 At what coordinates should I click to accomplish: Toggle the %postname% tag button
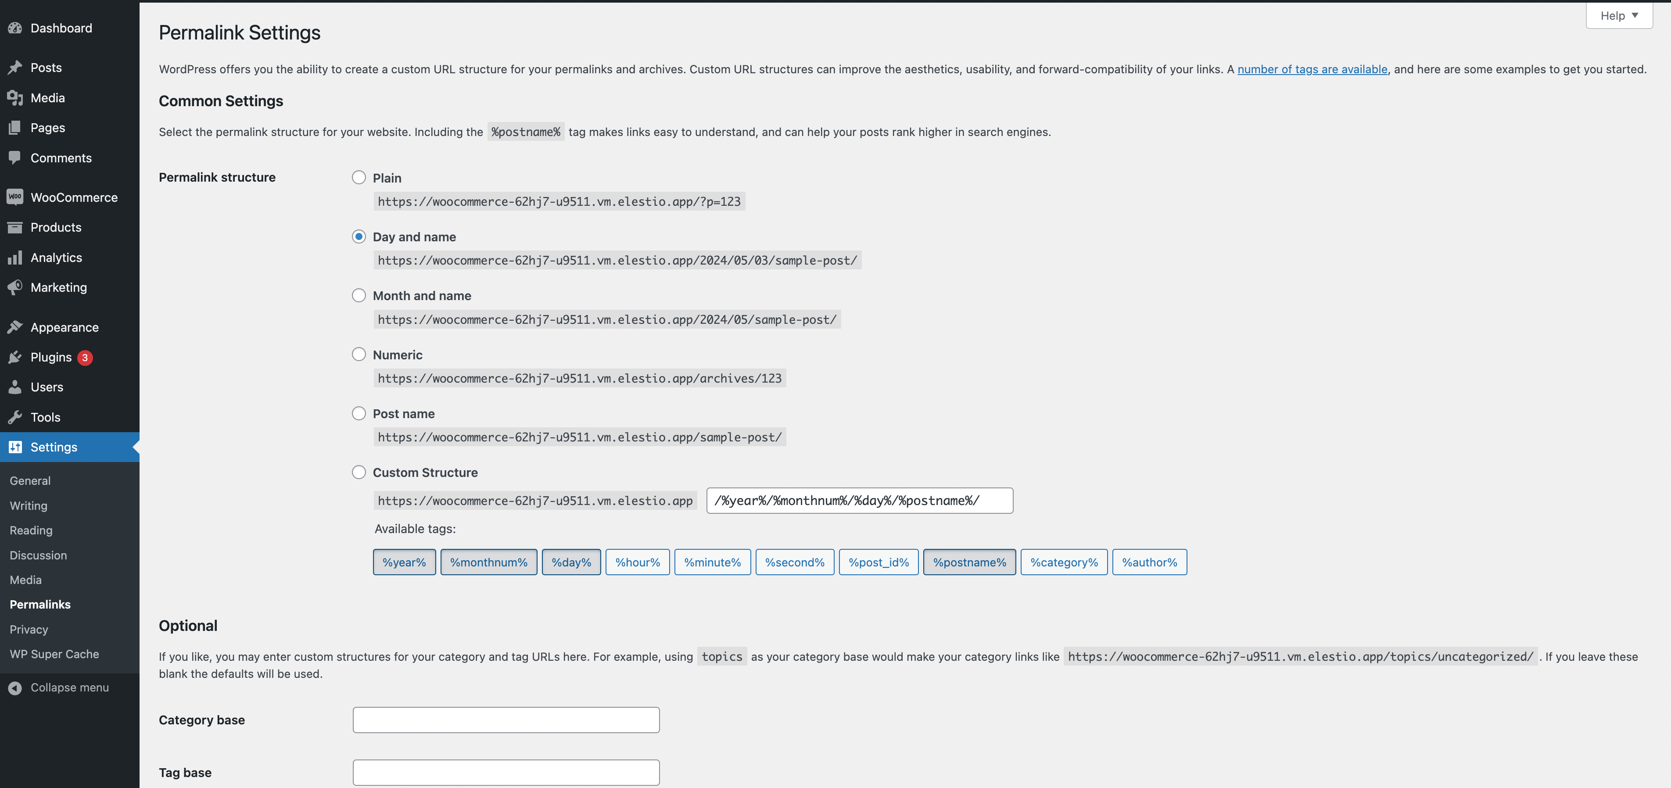[x=969, y=562]
